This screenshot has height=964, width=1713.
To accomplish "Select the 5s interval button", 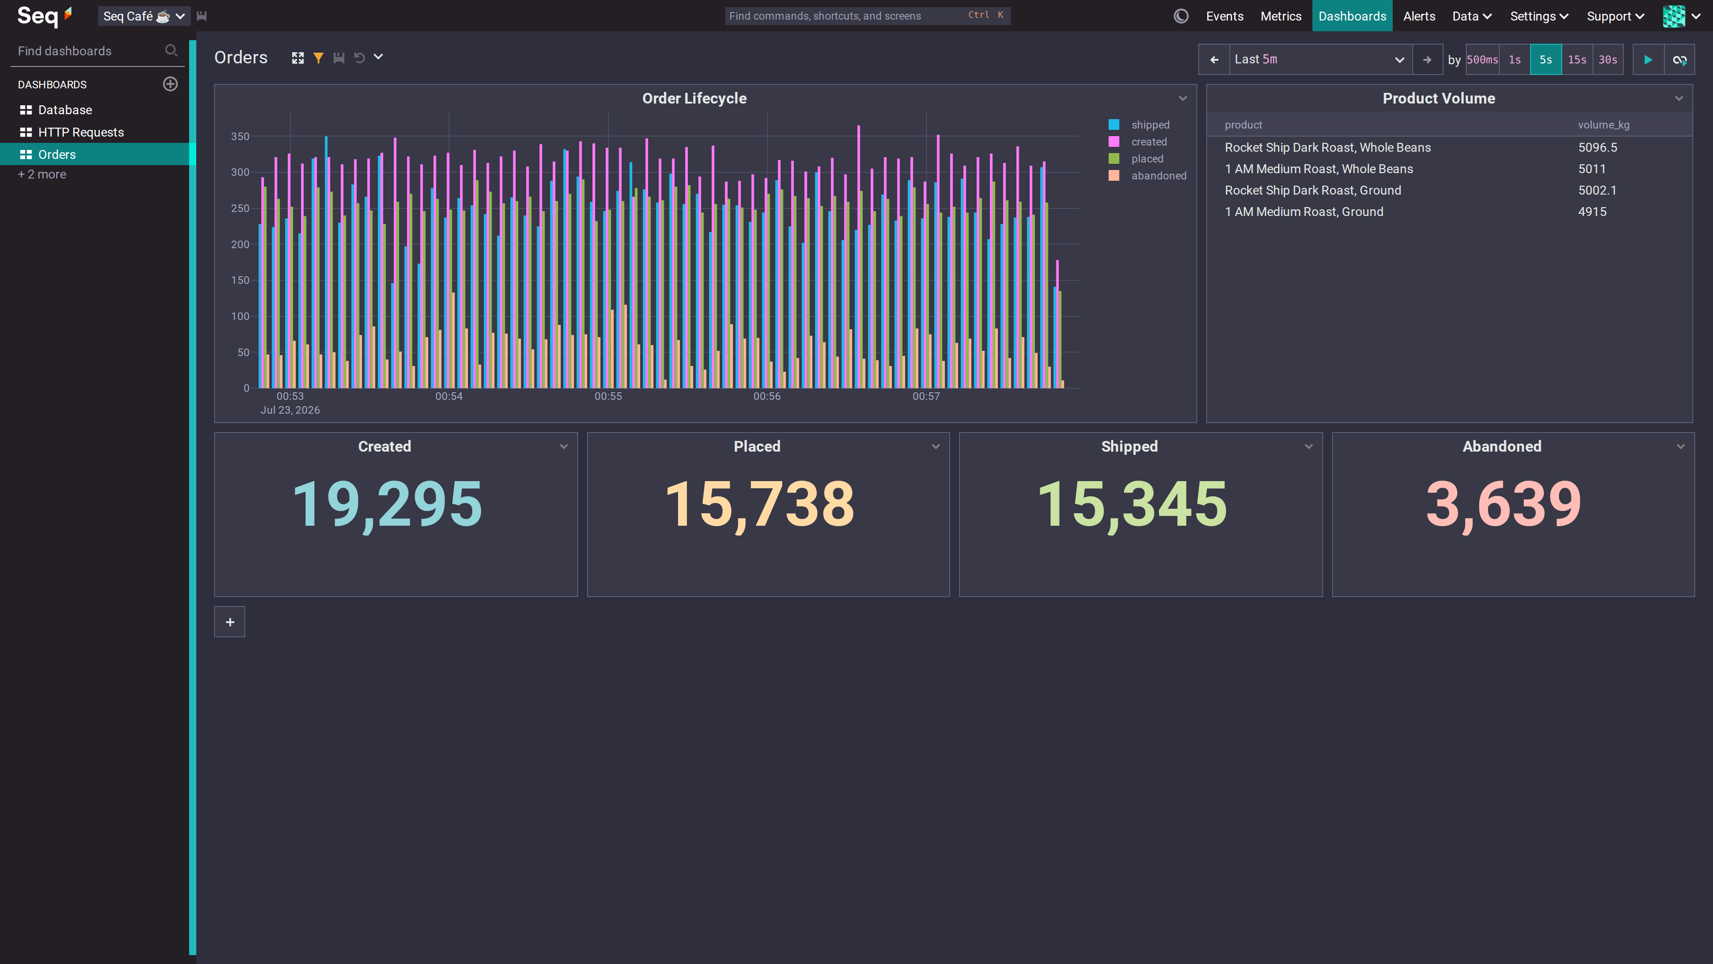I will point(1546,59).
